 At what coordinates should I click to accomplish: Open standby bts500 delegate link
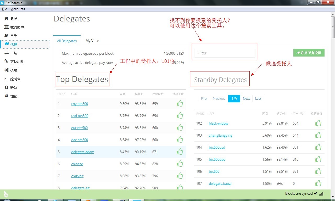tap(214, 171)
